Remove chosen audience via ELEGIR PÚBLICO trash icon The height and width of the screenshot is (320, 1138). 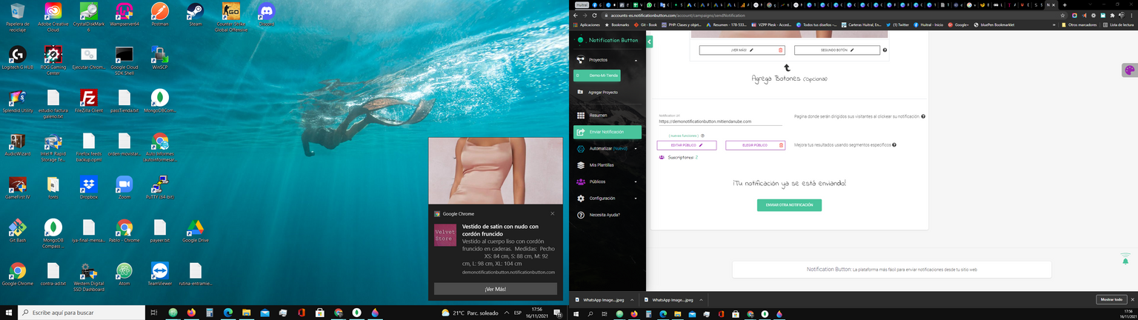[780, 145]
